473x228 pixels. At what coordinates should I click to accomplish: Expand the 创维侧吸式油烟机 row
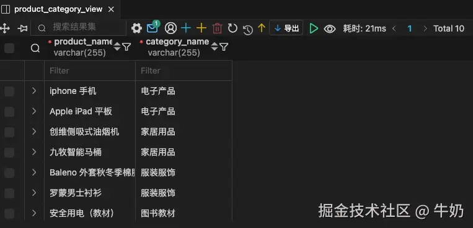coord(34,132)
